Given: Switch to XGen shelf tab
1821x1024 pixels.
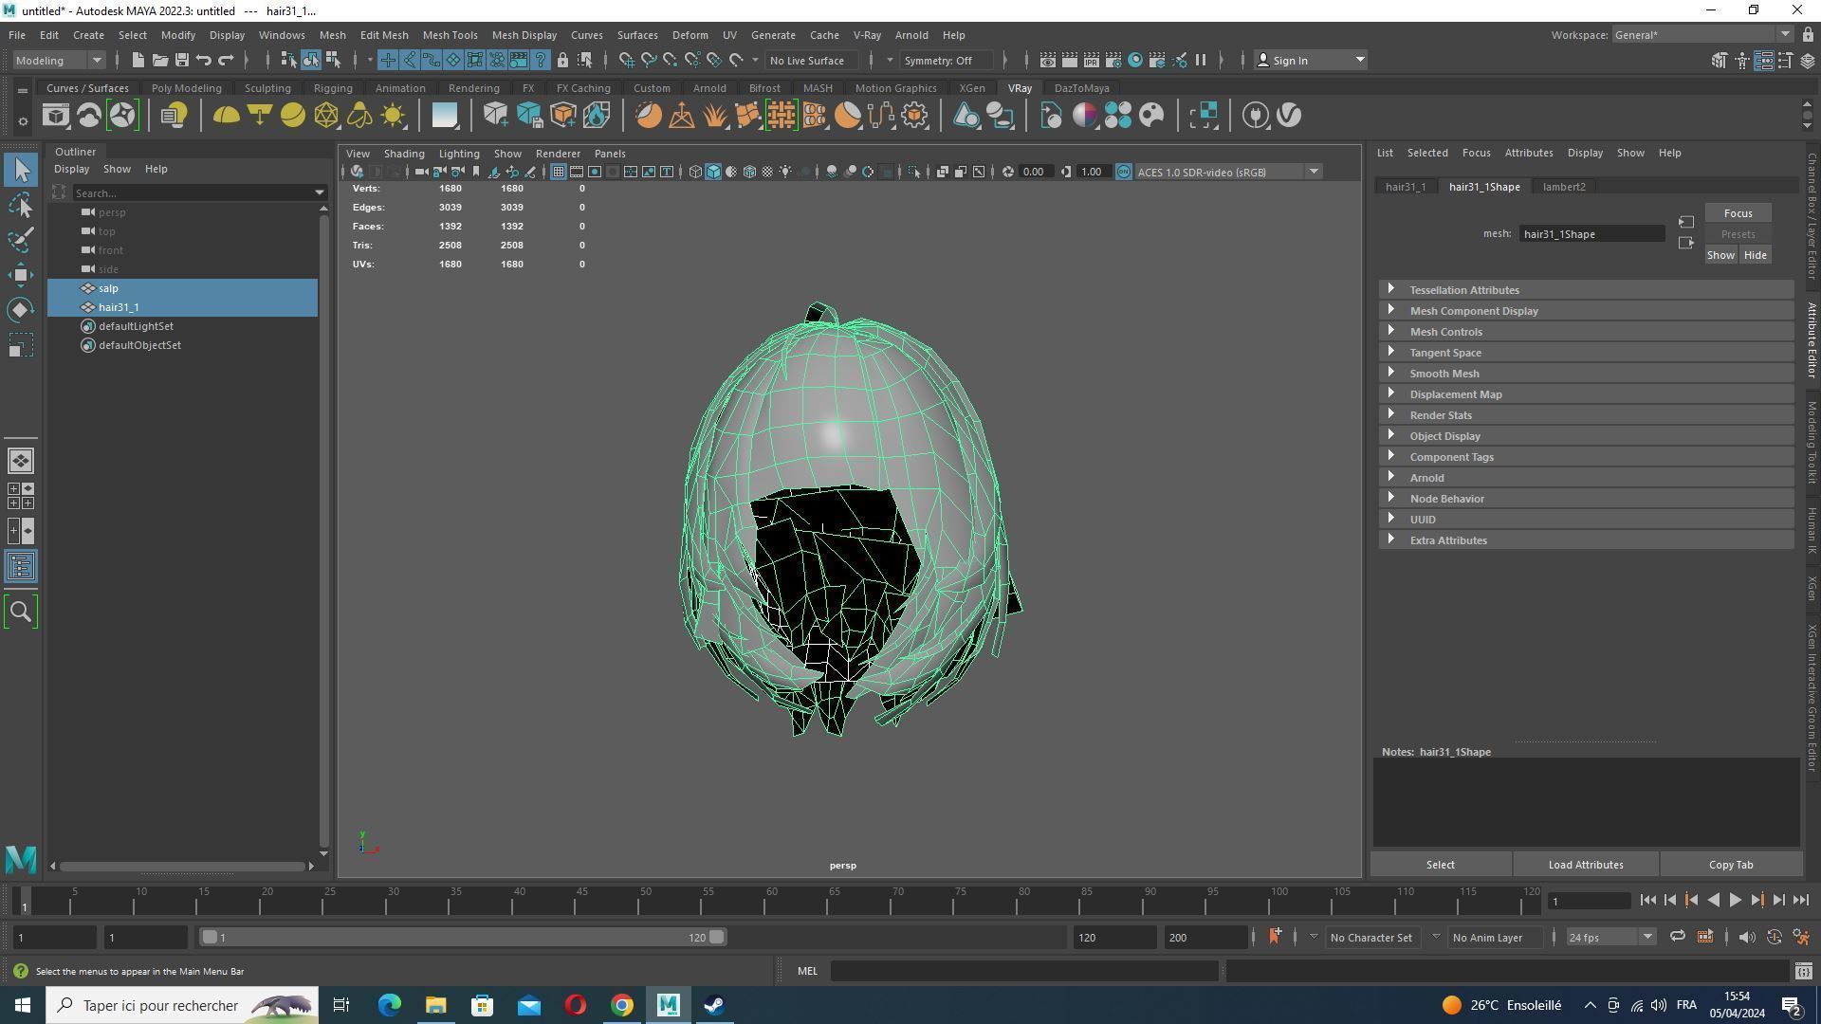Looking at the screenshot, I should (x=971, y=88).
